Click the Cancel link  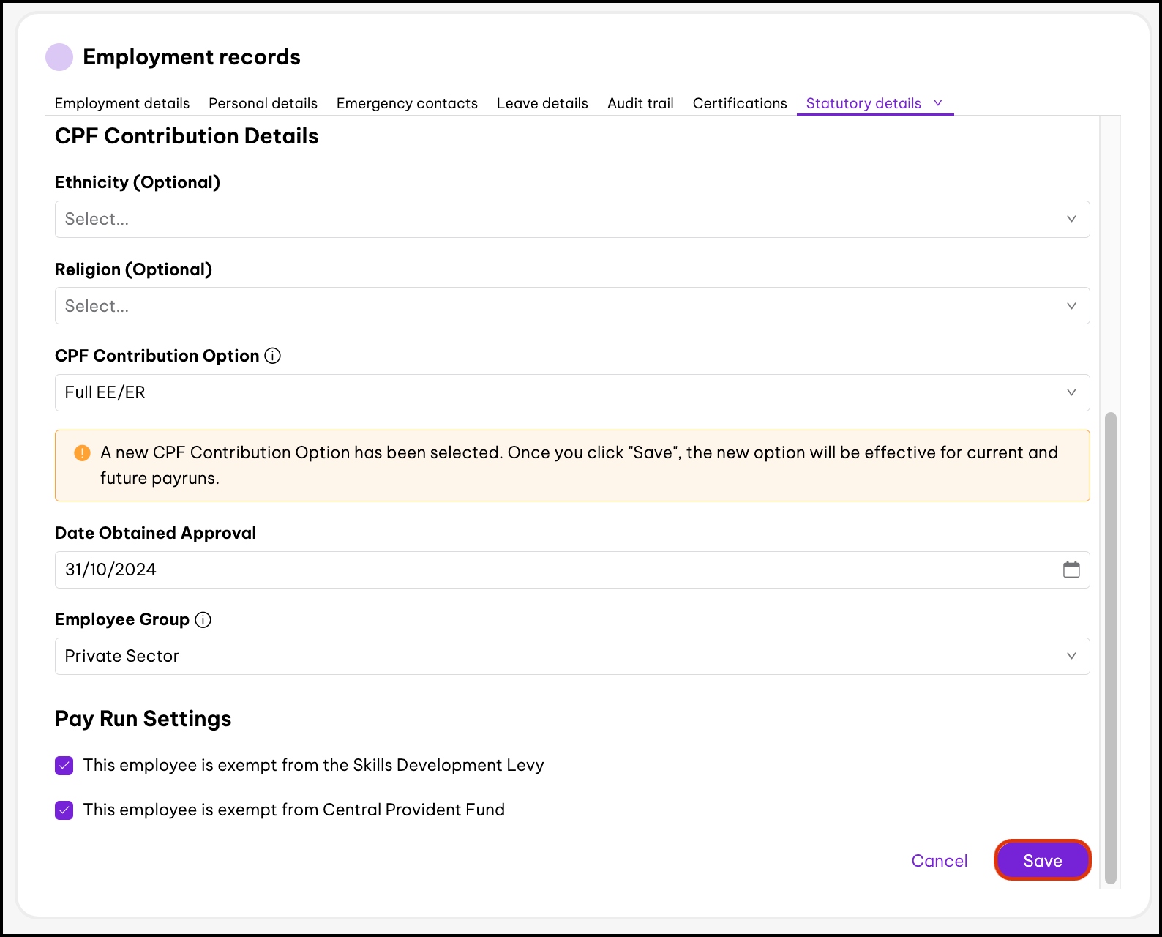pos(939,861)
